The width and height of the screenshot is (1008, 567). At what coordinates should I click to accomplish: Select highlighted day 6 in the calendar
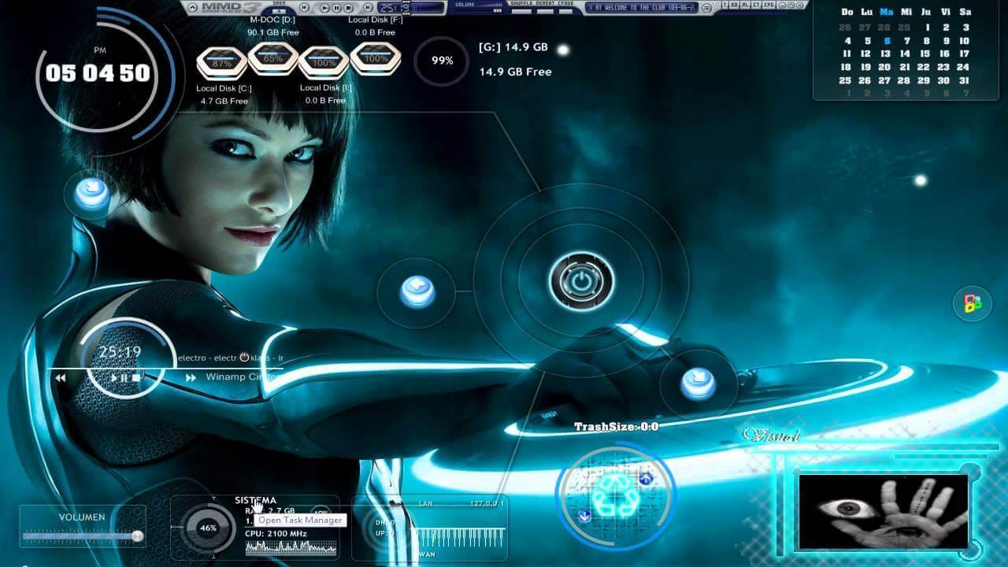(887, 41)
